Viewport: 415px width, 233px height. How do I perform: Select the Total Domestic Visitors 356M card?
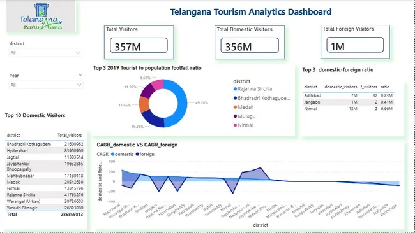coord(250,42)
